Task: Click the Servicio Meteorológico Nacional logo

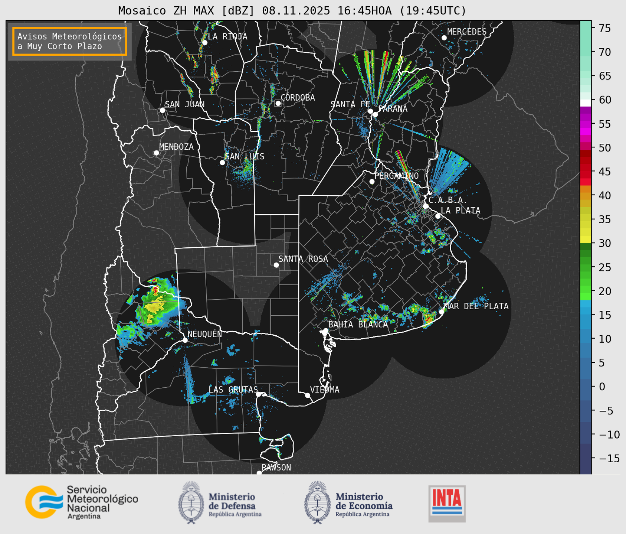Action: pos(82,502)
